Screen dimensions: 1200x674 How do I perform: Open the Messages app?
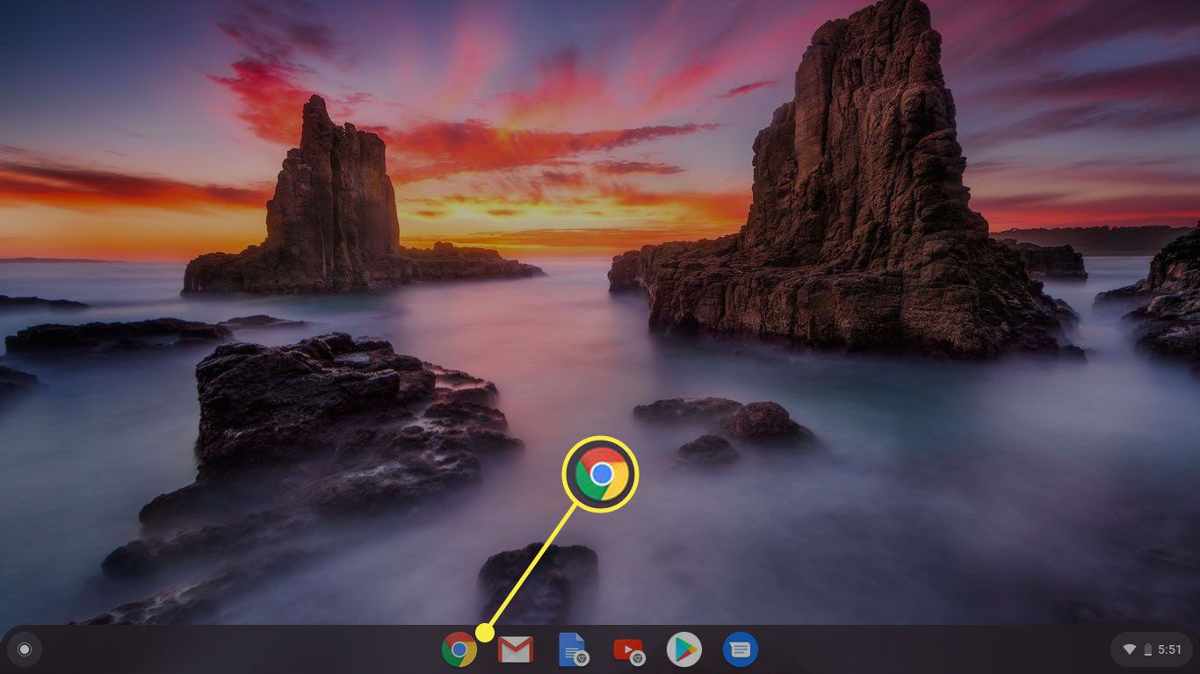click(x=741, y=649)
